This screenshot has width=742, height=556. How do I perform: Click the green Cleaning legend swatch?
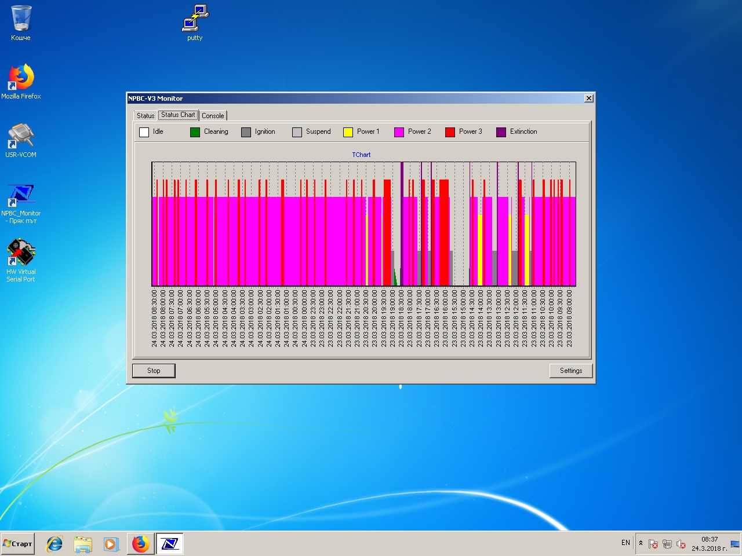[195, 132]
